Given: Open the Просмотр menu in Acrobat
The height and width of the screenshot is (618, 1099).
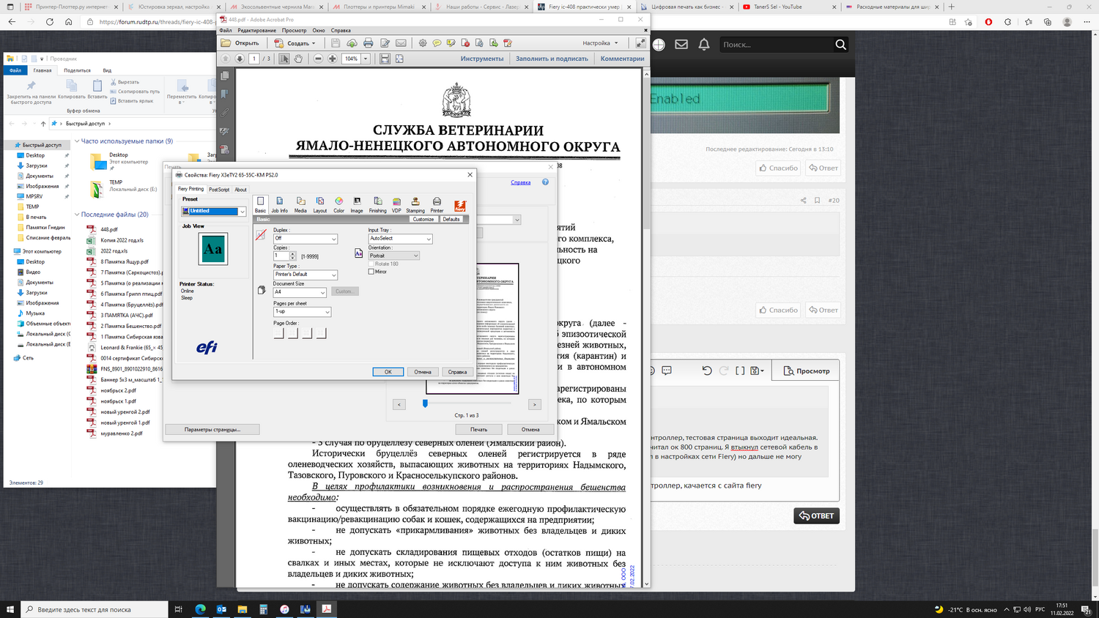Looking at the screenshot, I should pos(295,31).
